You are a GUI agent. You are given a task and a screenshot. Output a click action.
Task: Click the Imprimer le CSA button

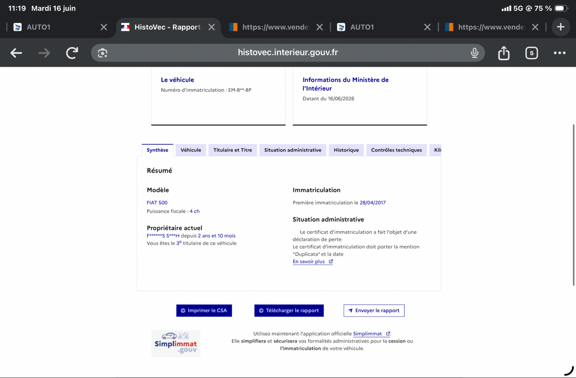pyautogui.click(x=204, y=310)
